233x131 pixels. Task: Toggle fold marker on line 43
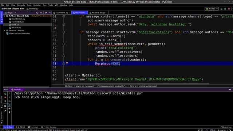pos(64,64)
